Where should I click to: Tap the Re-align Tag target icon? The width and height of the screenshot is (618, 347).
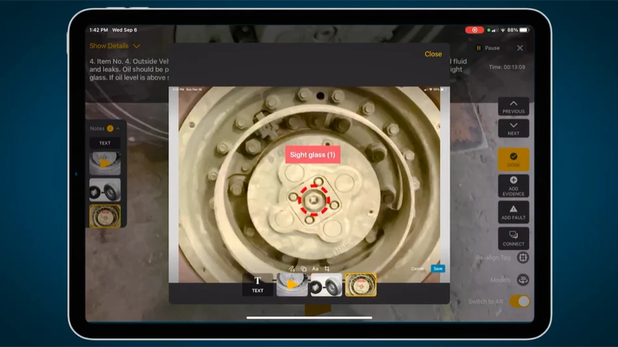point(523,258)
